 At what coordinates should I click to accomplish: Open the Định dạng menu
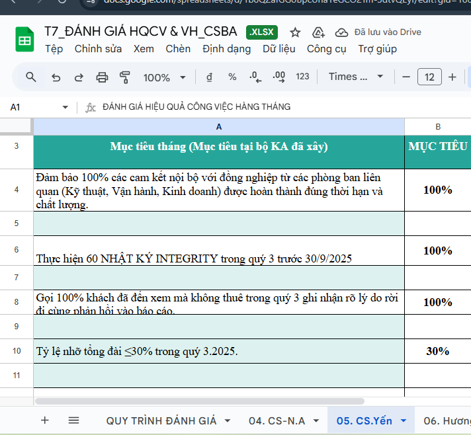pyautogui.click(x=226, y=49)
